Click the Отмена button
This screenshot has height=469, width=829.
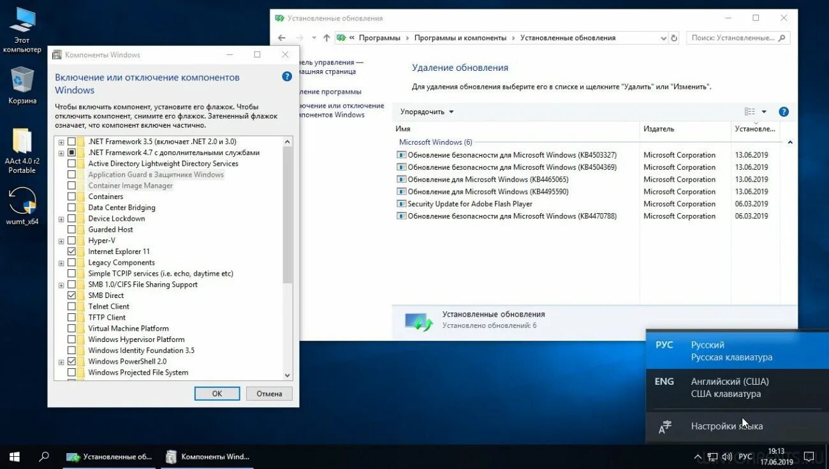(269, 394)
